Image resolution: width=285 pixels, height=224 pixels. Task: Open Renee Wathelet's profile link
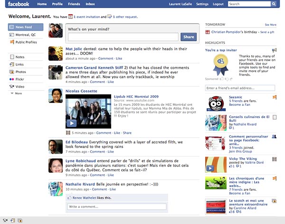(85, 198)
